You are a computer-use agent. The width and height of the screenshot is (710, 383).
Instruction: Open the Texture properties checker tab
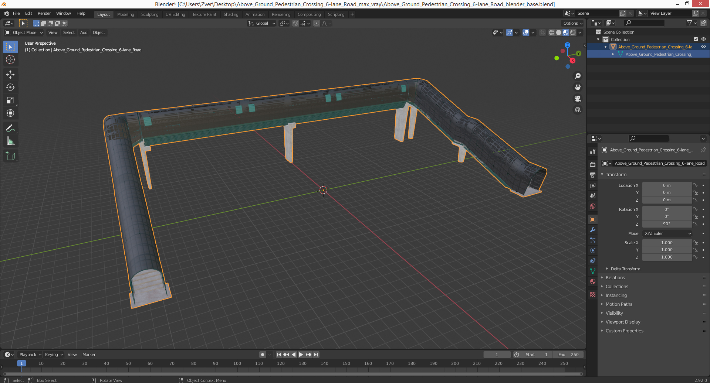(593, 295)
